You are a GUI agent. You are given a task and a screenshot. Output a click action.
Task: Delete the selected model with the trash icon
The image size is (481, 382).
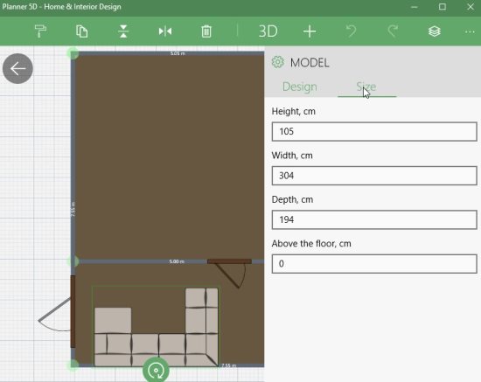[x=206, y=31]
